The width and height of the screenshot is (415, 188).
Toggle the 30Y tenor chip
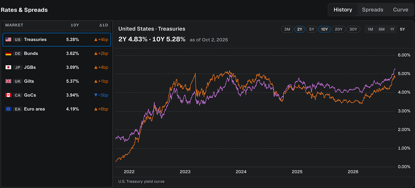[x=353, y=29]
